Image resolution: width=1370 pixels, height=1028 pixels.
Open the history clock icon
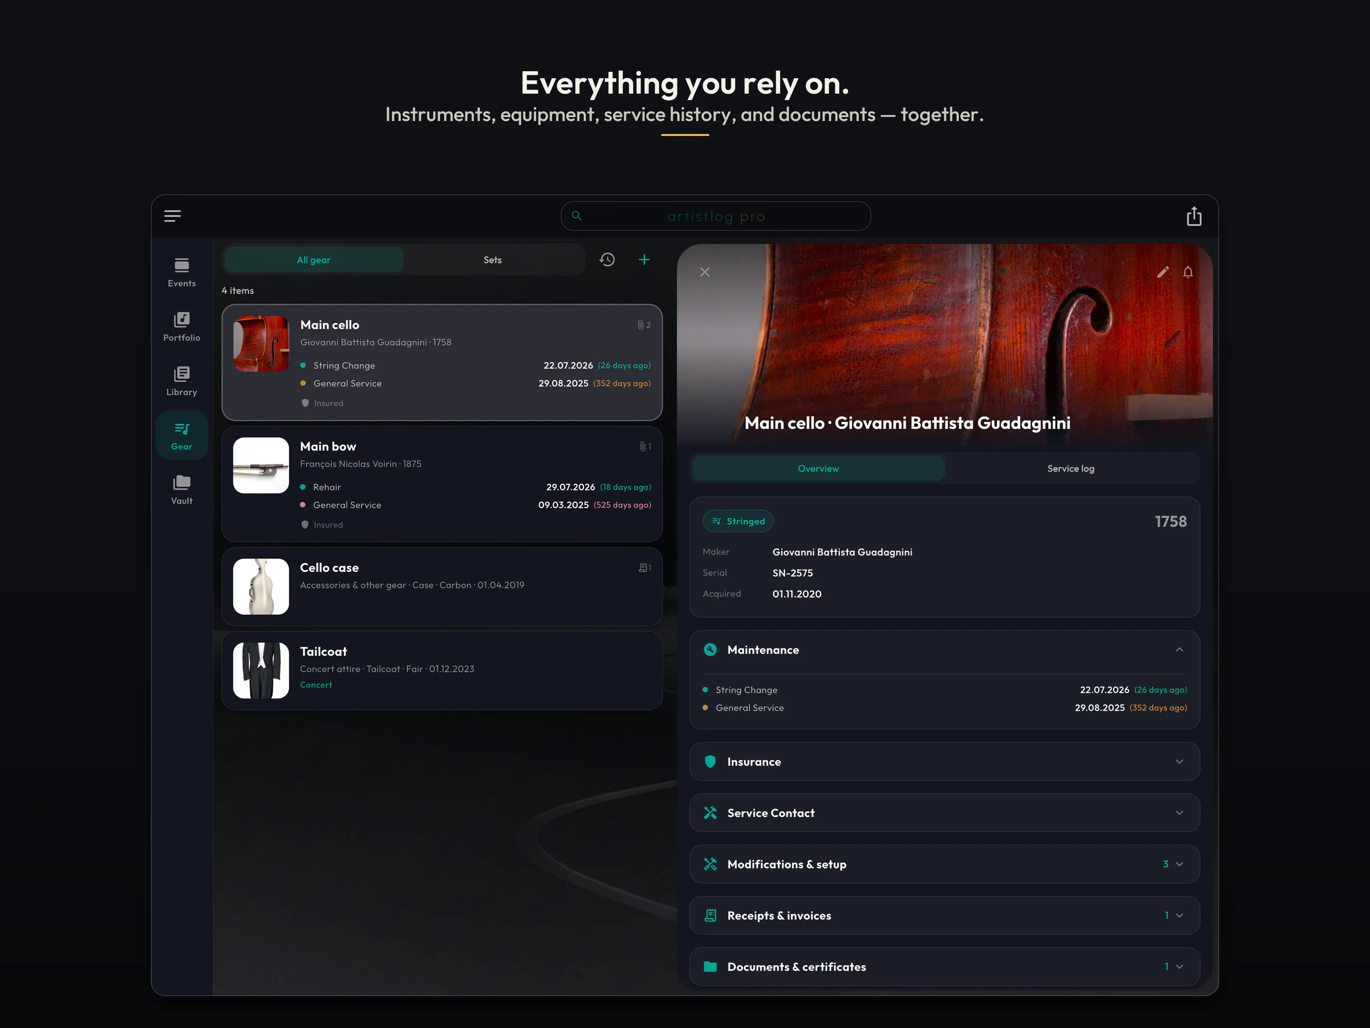click(x=607, y=259)
